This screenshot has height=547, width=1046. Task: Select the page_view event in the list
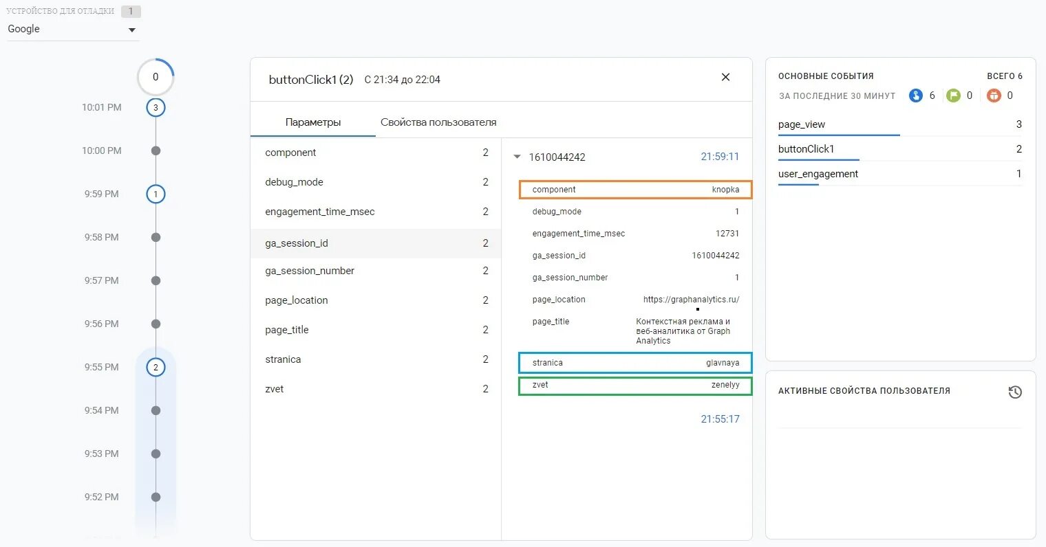(x=802, y=124)
